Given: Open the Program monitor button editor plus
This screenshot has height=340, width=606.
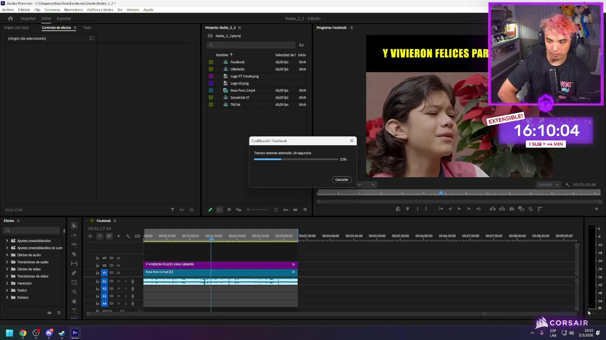Looking at the screenshot, I should [x=597, y=209].
